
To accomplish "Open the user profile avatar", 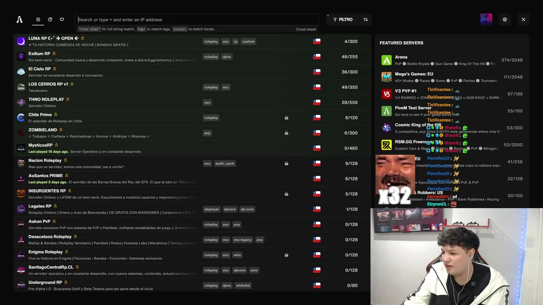I will pyautogui.click(x=486, y=19).
